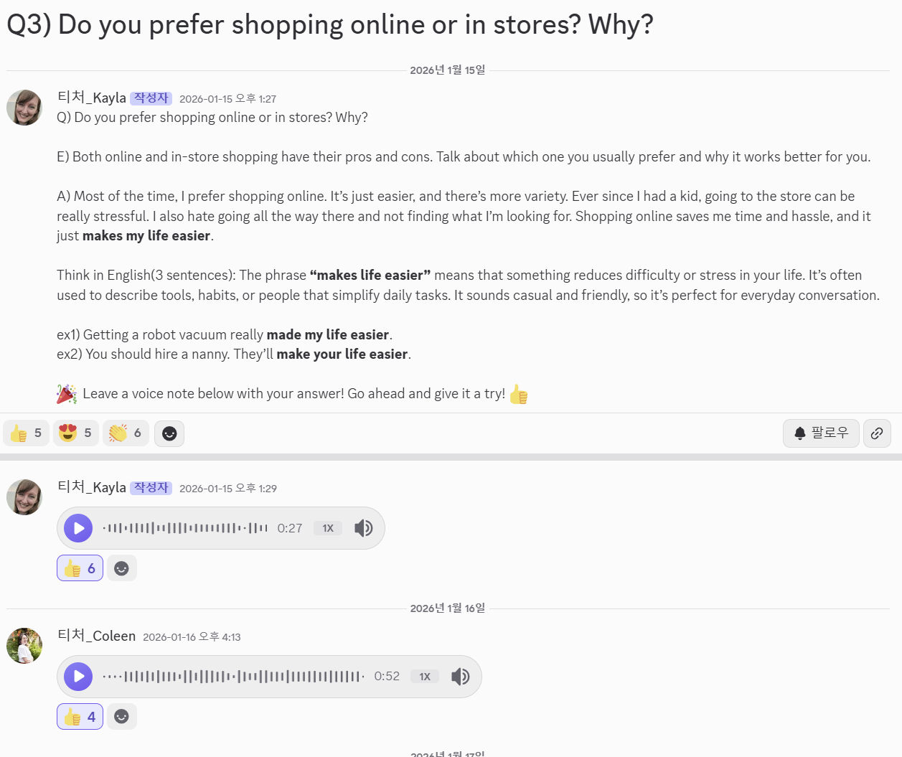The width and height of the screenshot is (902, 757).
Task: Toggle thumbs-up on Kayla's voice note
Action: [x=80, y=568]
